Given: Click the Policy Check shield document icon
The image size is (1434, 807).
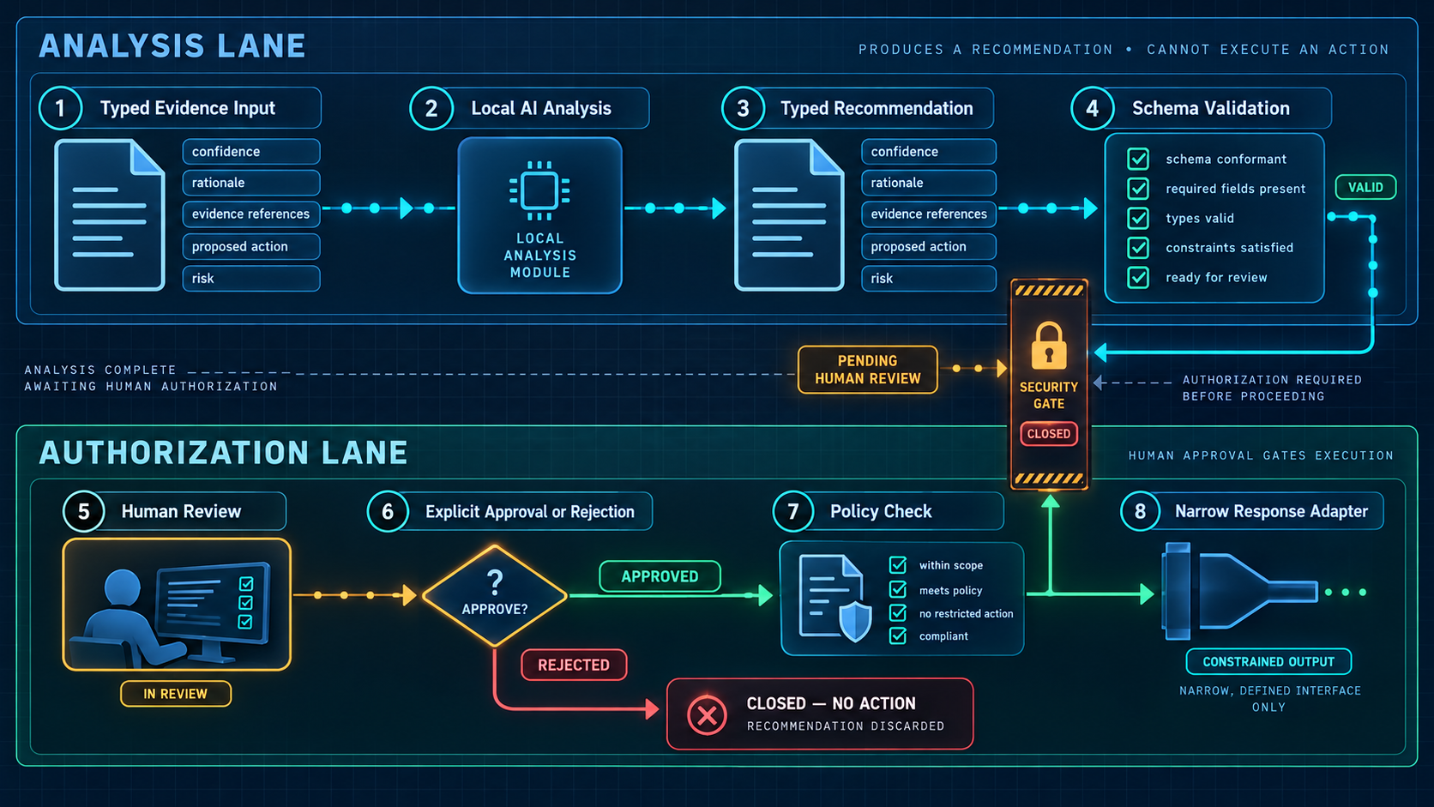Looking at the screenshot, I should point(834,599).
